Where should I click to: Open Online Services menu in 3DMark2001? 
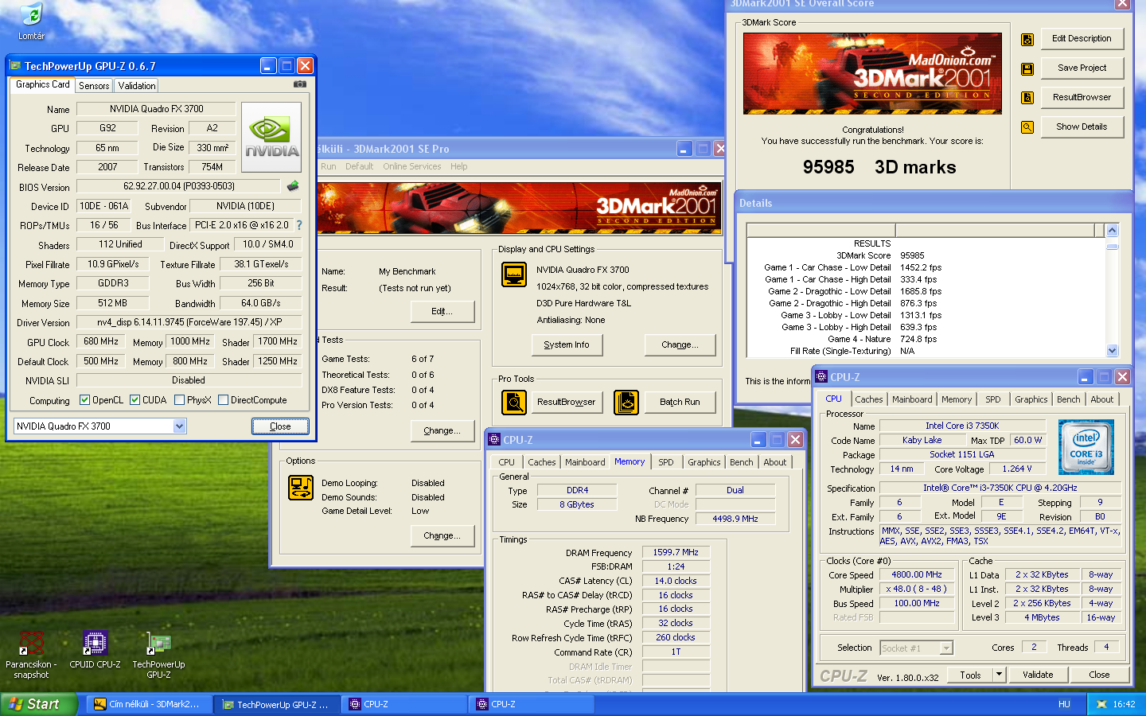[x=411, y=166]
